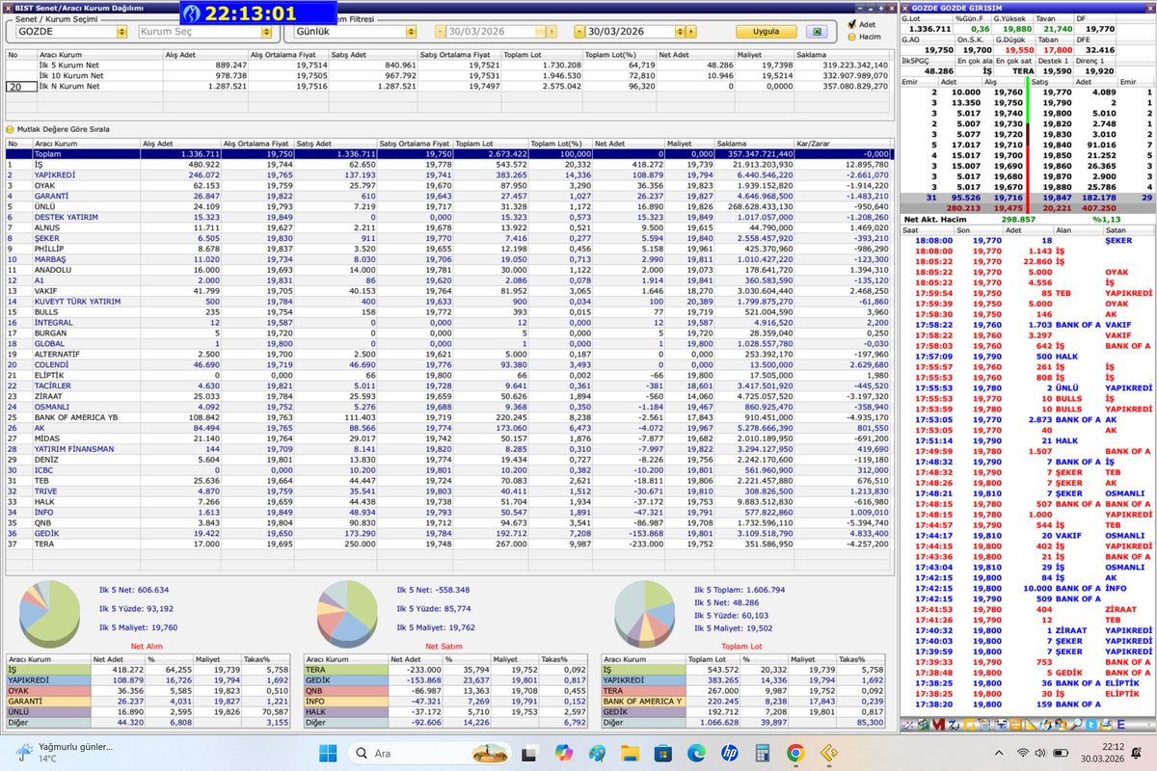
Task: Select the MIDAS row
Action: pos(449,438)
